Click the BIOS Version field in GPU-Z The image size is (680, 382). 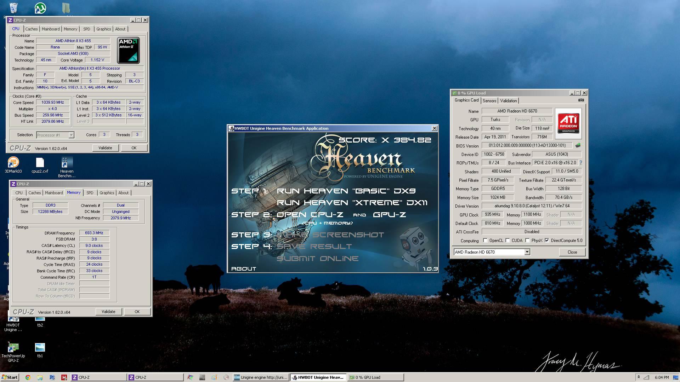tap(527, 145)
